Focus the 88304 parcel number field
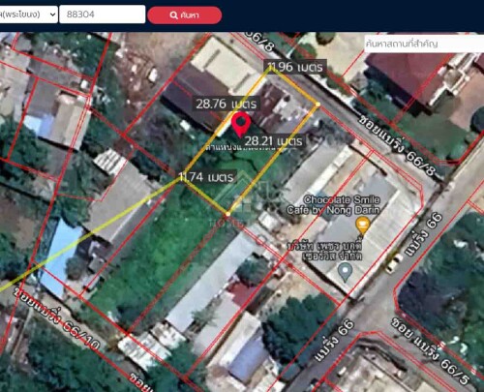 103,15
